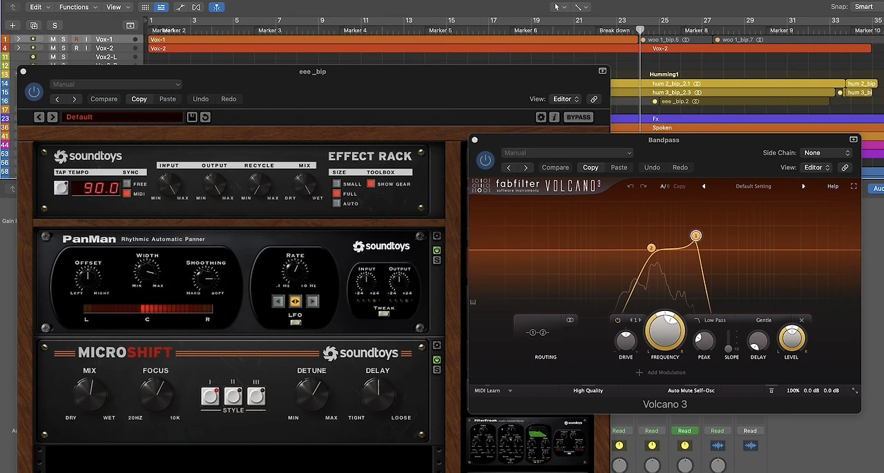
Task: Click PanMan next LFO shape arrow
Action: point(312,301)
